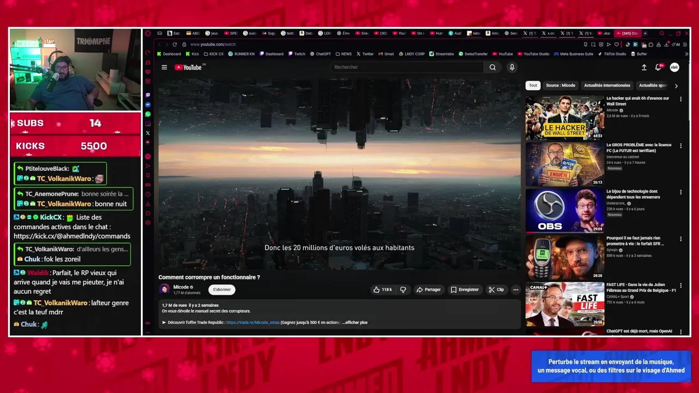Start voice search with microphone icon

pos(512,67)
